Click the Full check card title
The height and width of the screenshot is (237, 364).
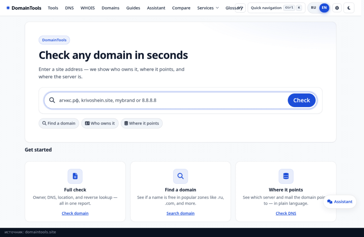pyautogui.click(x=75, y=190)
